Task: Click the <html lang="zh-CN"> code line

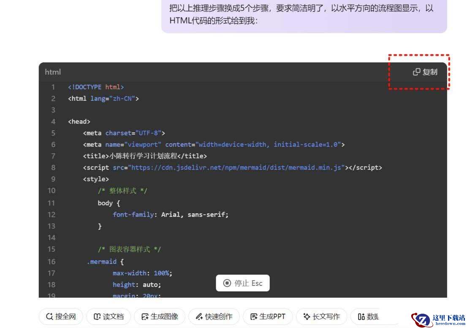Action: (x=103, y=98)
